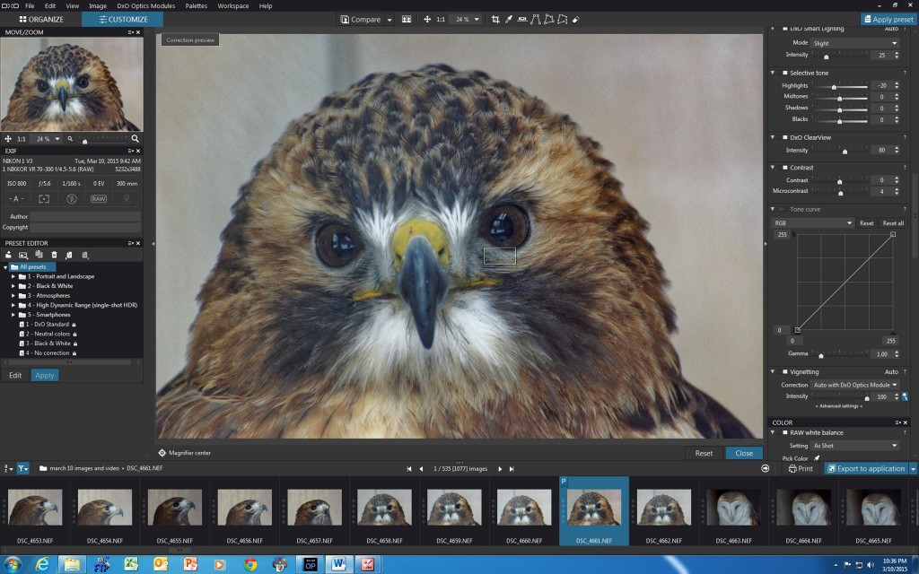Open the Compare dropdown arrow
The image size is (919, 574).
point(389,20)
